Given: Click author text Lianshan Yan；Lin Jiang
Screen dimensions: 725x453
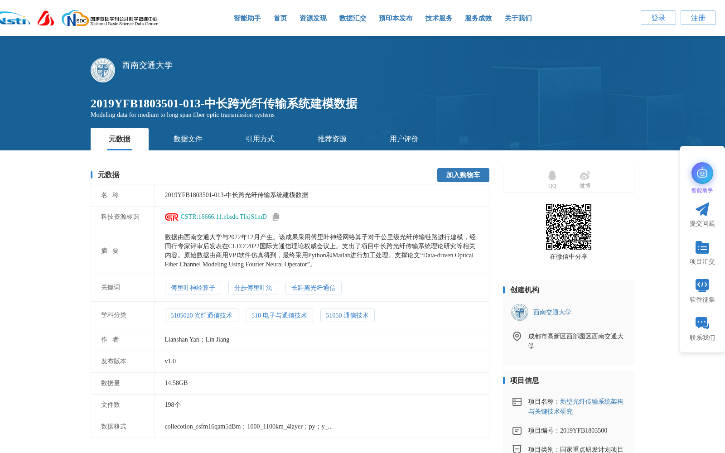Looking at the screenshot, I should [x=197, y=339].
